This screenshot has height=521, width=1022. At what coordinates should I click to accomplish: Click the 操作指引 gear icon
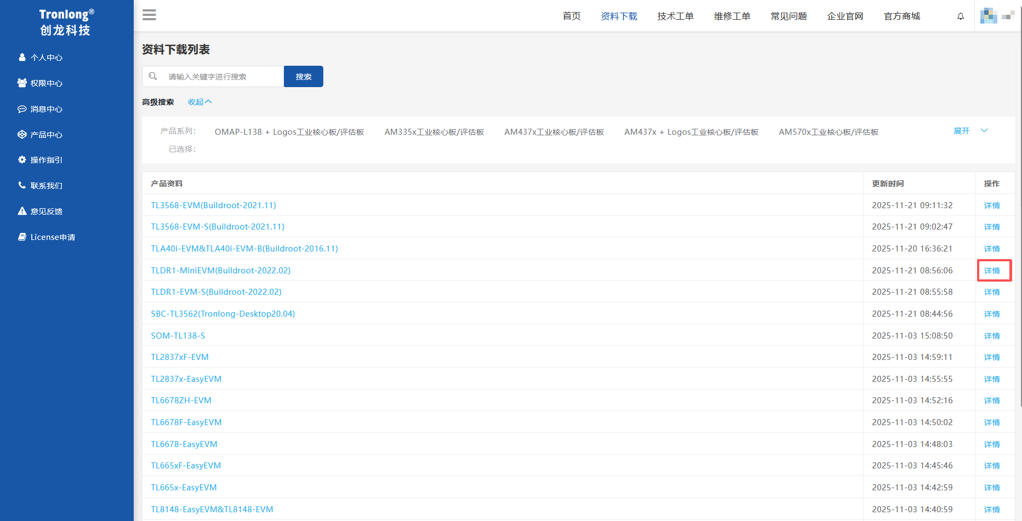[x=22, y=159]
